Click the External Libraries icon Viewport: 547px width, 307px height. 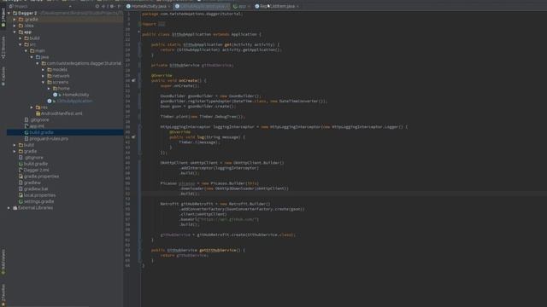pos(15,208)
